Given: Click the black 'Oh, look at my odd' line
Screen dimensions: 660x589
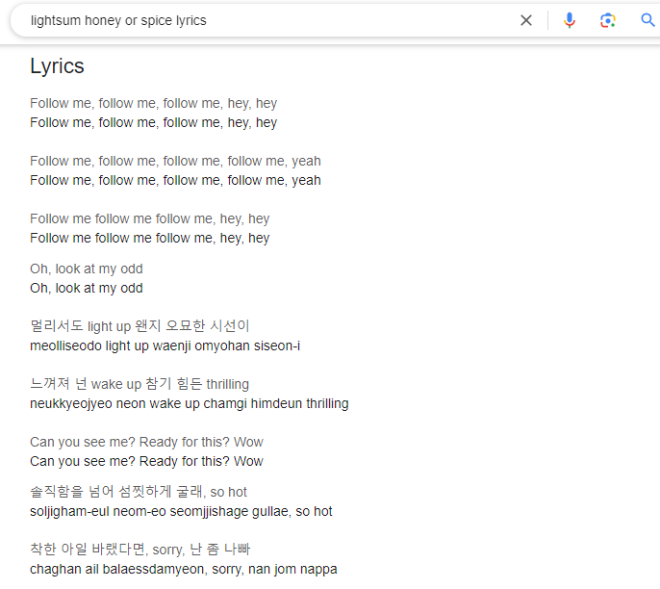Looking at the screenshot, I should (87, 288).
